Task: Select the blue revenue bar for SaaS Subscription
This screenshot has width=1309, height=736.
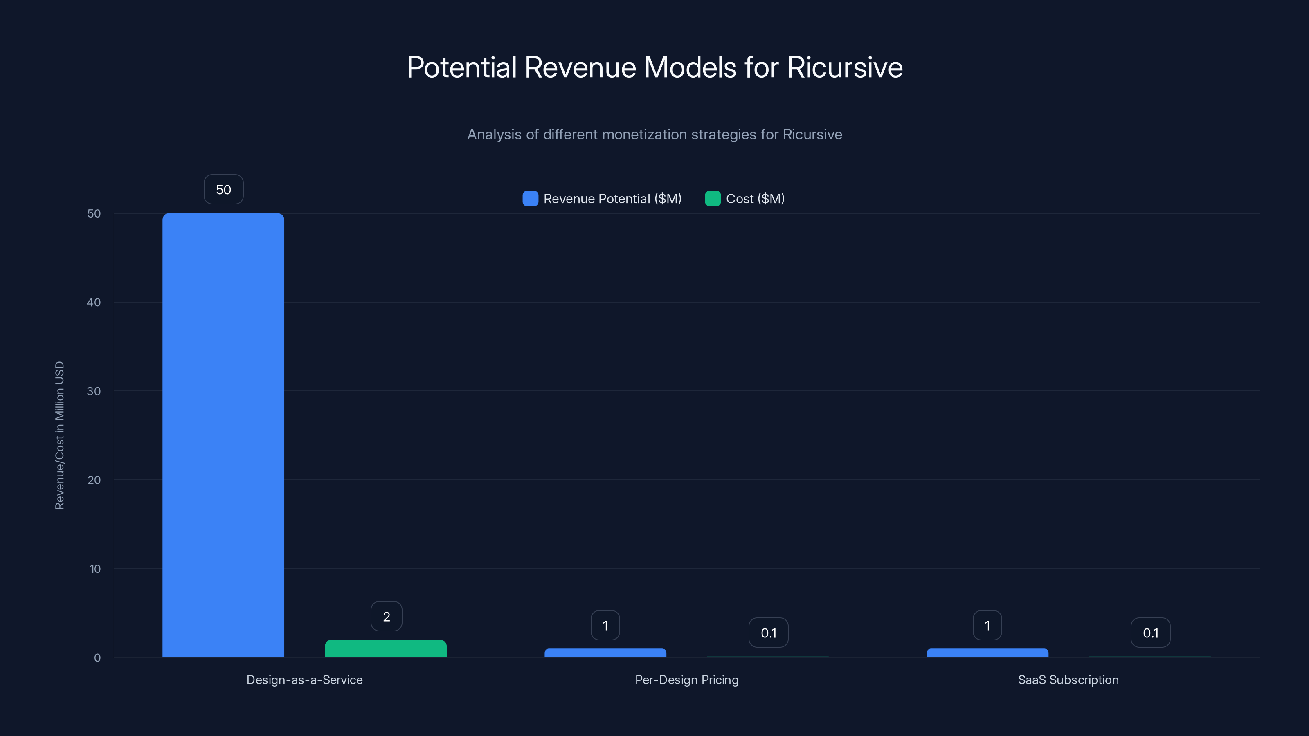Action: tap(987, 653)
